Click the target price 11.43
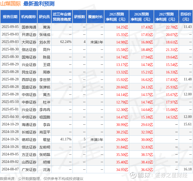 coord(188,27)
